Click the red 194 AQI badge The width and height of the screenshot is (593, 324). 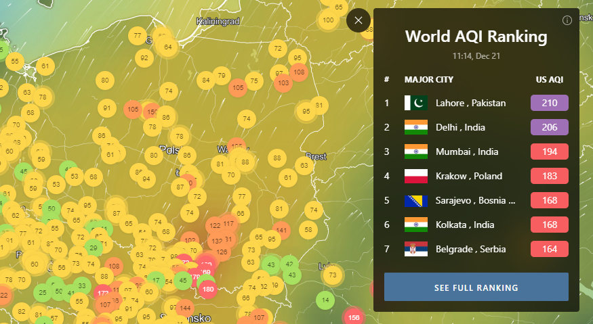pos(550,152)
